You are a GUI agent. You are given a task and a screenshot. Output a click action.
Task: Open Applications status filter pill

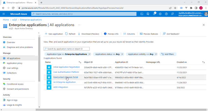pyautogui.click(x=107, y=54)
